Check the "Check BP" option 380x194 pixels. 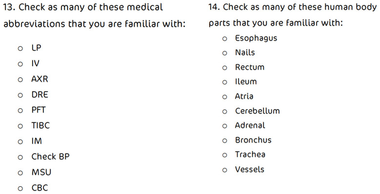[20, 157]
